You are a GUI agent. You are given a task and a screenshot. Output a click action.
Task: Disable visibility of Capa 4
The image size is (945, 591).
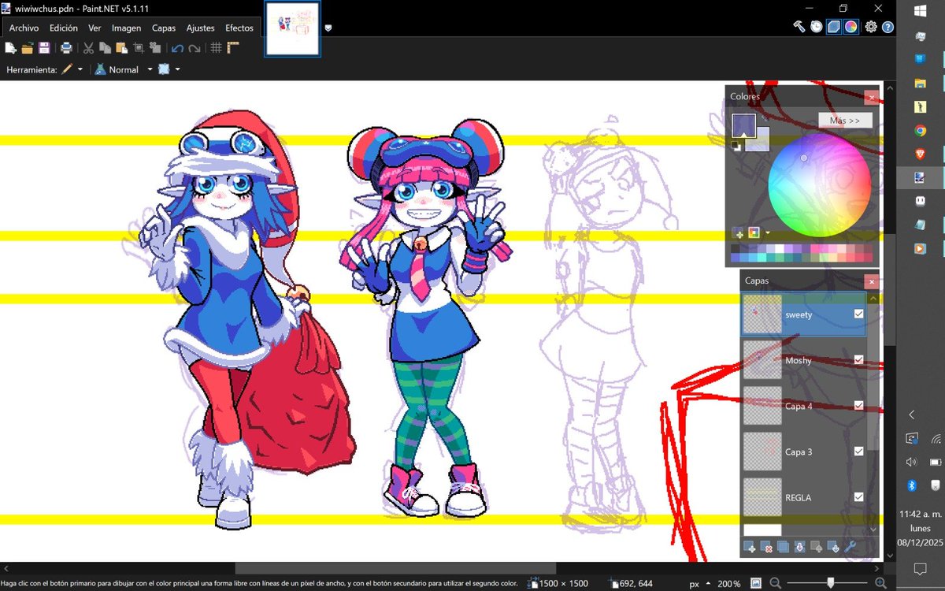pyautogui.click(x=858, y=406)
